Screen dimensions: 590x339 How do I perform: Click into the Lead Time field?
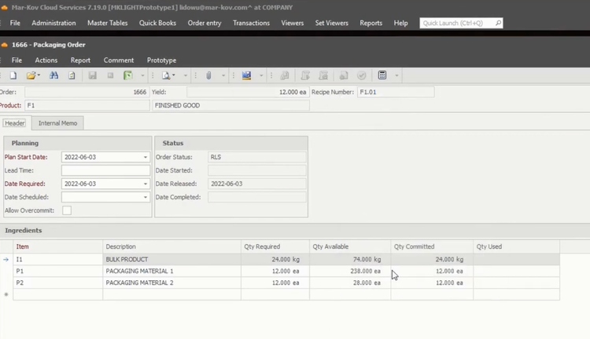coord(105,170)
